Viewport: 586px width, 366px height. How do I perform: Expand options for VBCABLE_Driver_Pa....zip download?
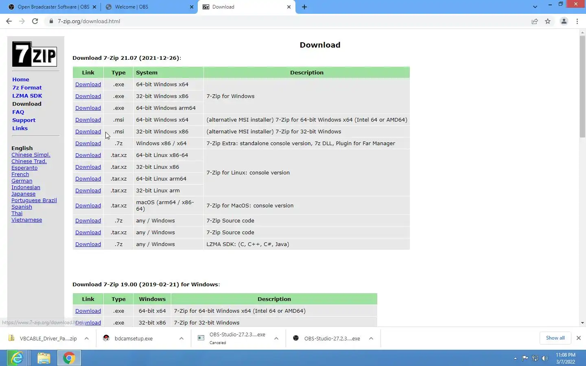(x=87, y=338)
